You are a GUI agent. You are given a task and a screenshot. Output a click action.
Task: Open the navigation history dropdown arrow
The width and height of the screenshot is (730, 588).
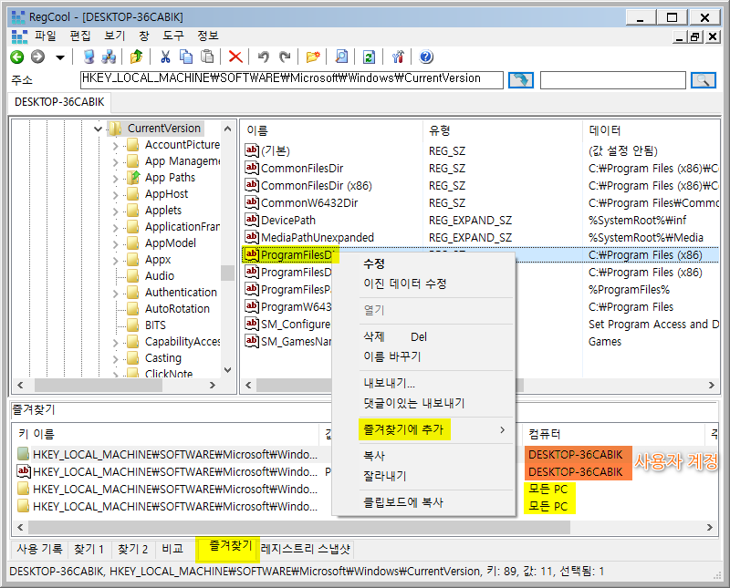(x=60, y=57)
